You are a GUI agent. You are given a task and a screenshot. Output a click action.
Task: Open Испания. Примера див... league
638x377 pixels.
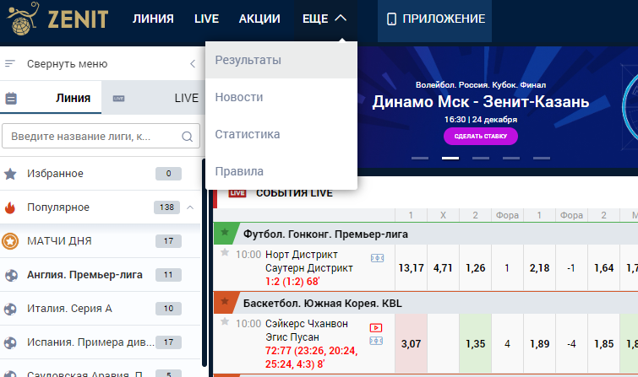101,342
